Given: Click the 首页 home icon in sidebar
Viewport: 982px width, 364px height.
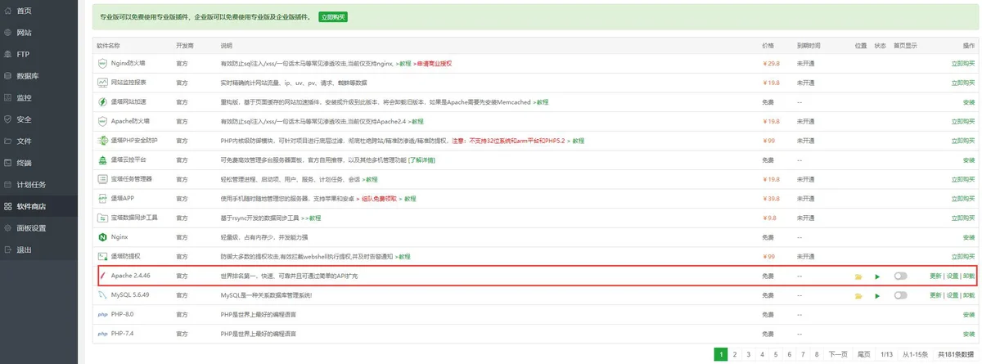Looking at the screenshot, I should 8,11.
